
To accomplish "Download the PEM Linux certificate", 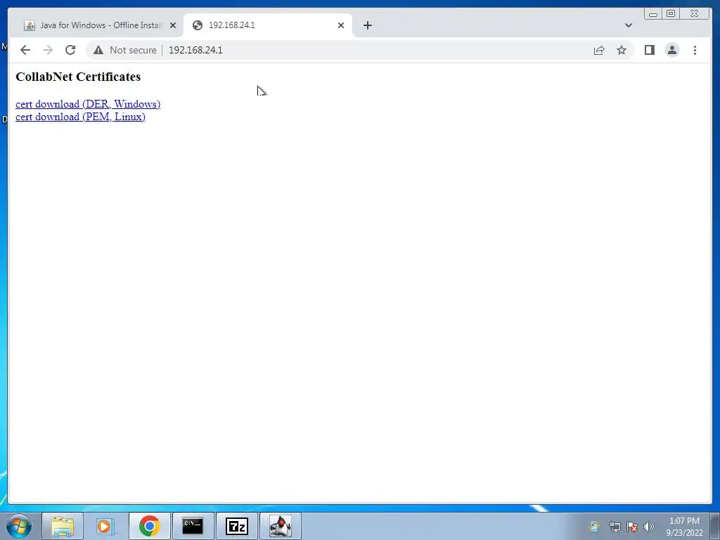I will click(x=80, y=117).
